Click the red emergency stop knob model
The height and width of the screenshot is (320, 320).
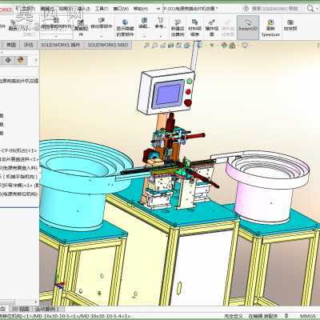188,102
